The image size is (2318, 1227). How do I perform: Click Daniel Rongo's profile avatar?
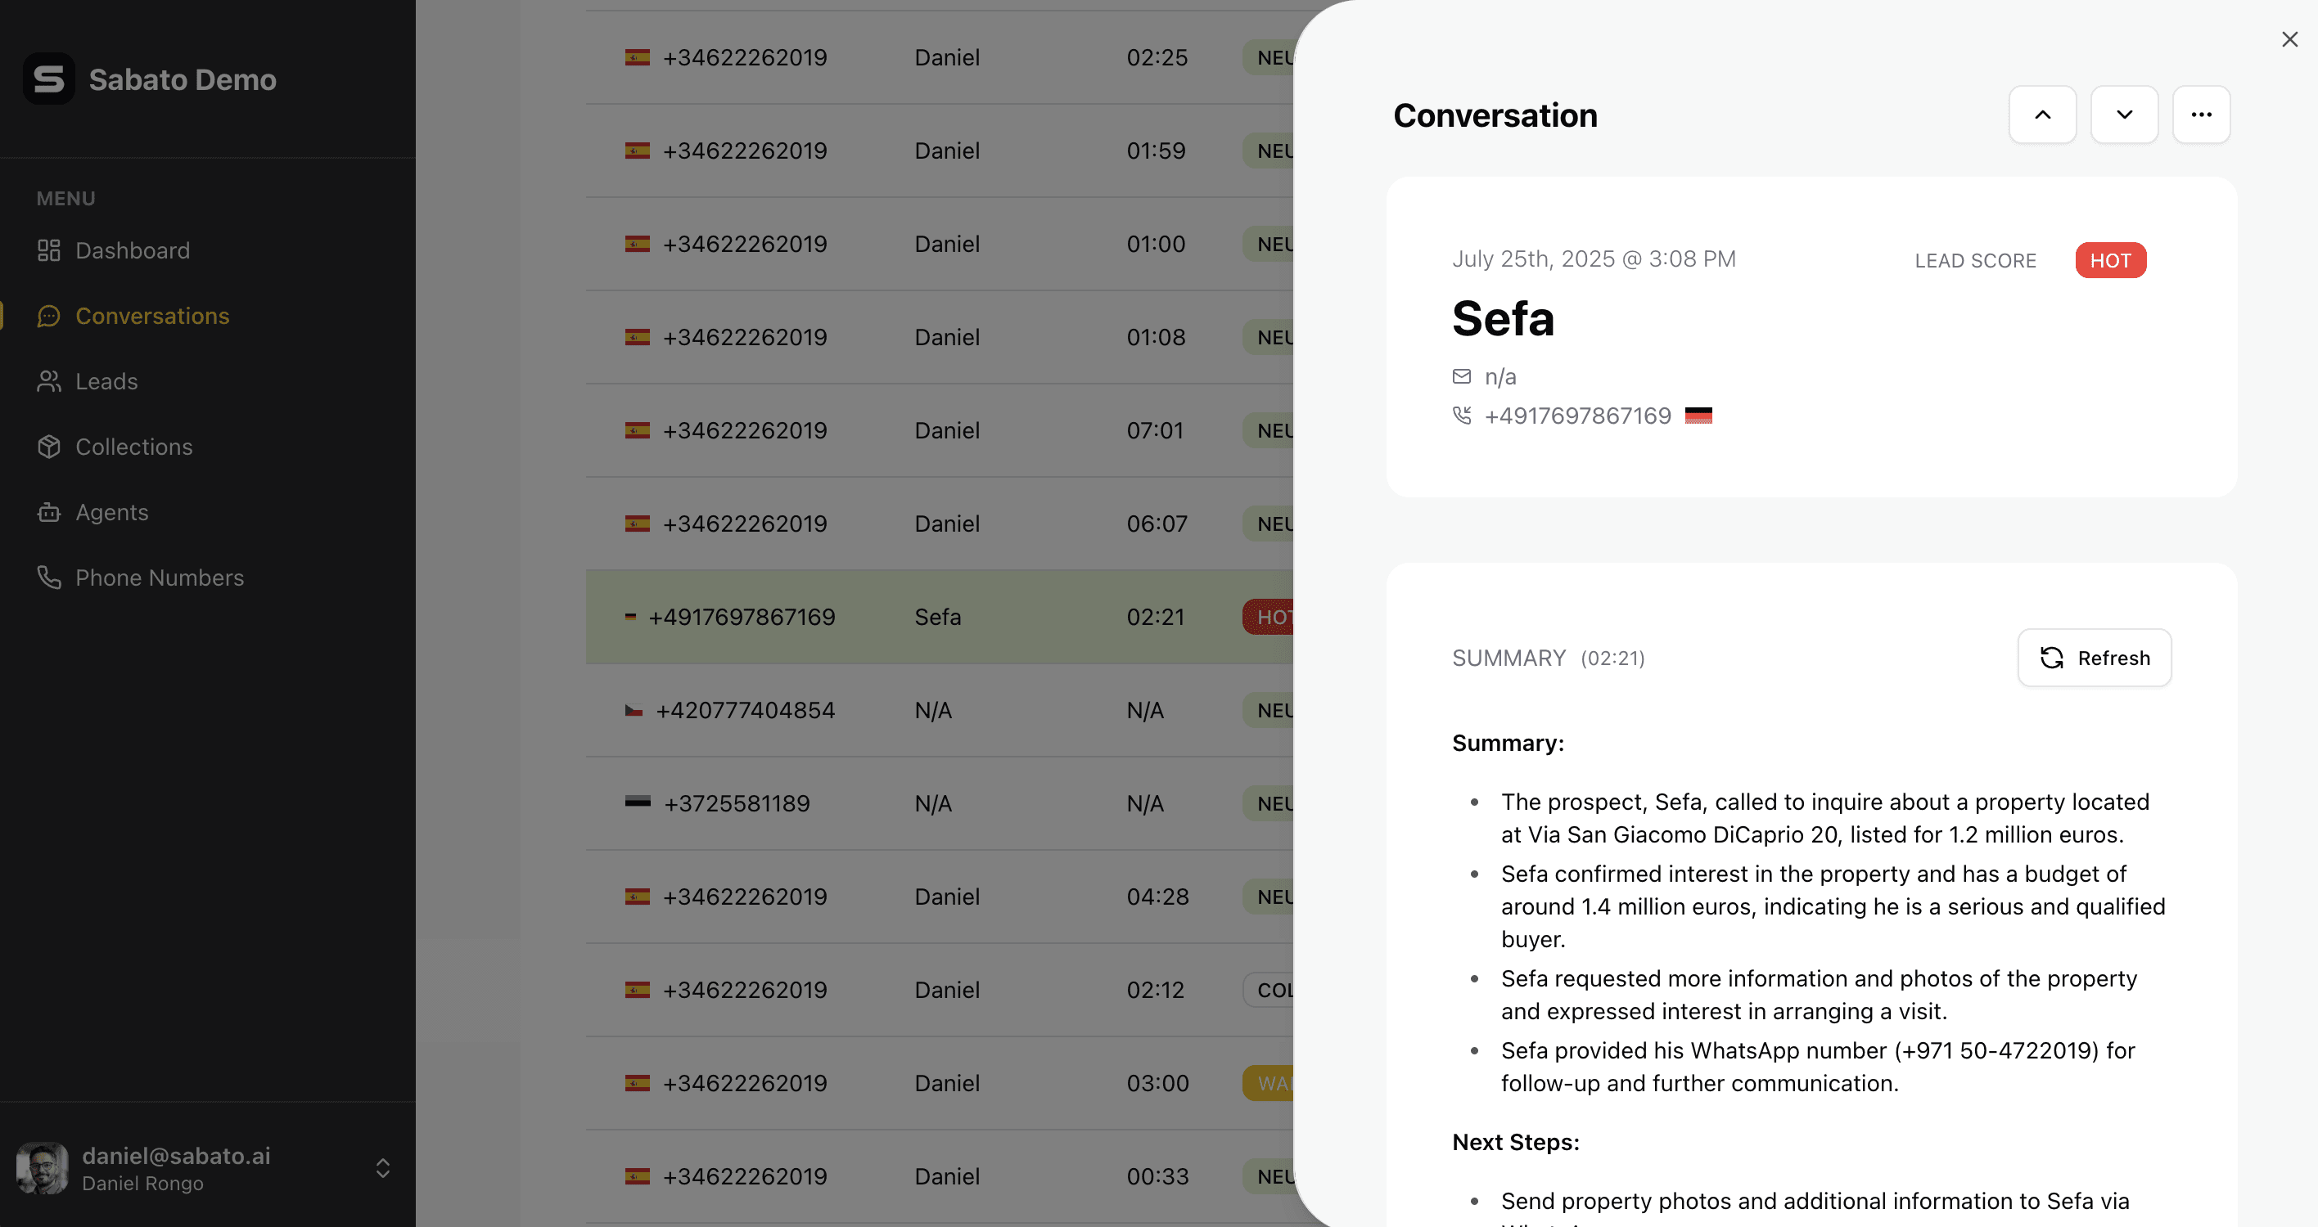pos(43,1169)
